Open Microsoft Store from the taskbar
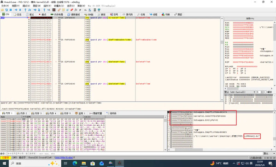Screen dimensions: 276x167 tap(93, 163)
